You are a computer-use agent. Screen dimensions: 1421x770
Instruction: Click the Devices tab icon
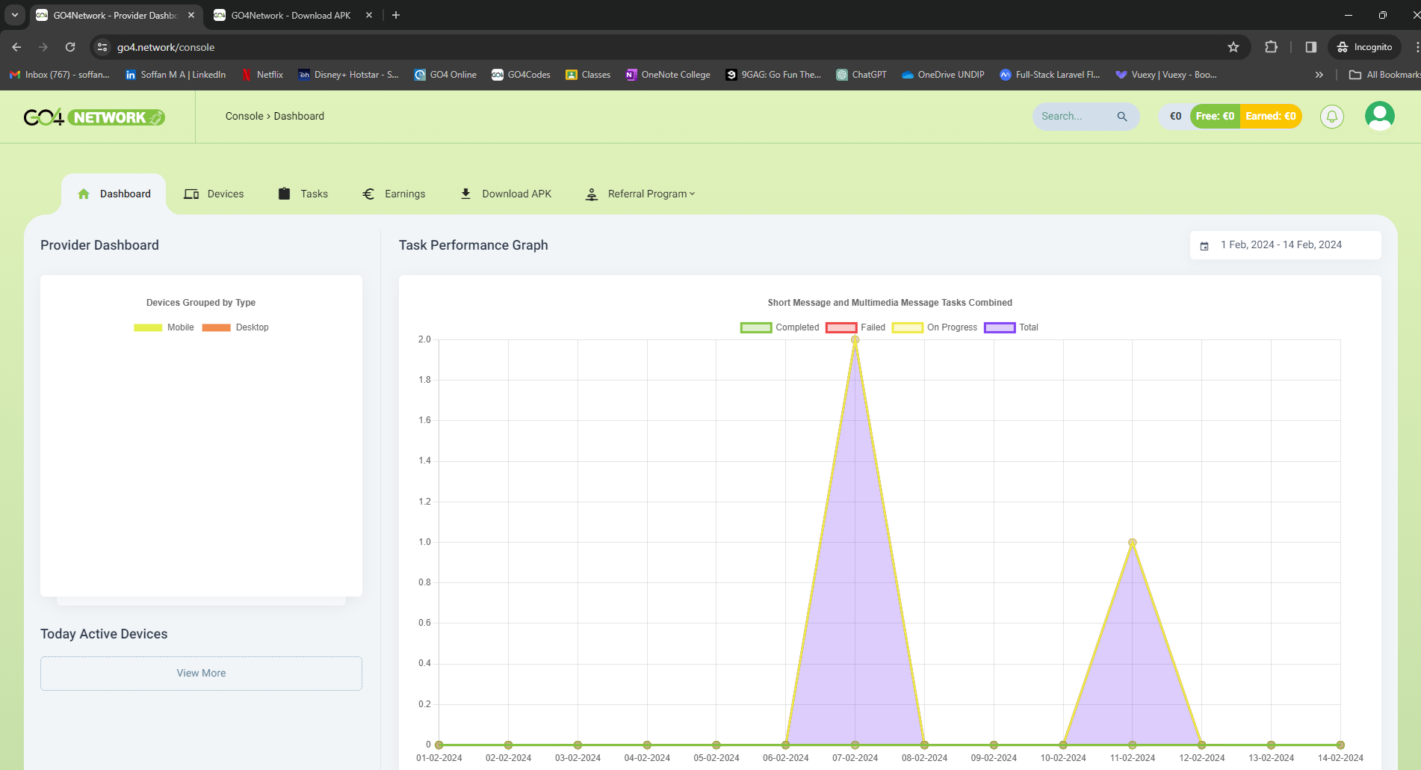pyautogui.click(x=191, y=194)
